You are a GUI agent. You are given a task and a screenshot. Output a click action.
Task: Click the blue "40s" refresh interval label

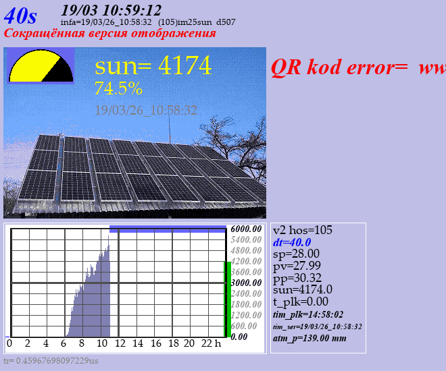click(20, 16)
